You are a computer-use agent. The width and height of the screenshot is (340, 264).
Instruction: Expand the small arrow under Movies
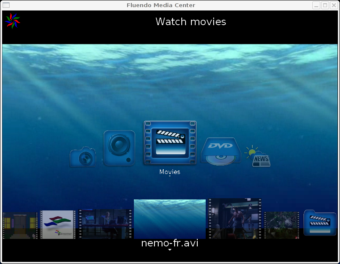[x=170, y=176]
